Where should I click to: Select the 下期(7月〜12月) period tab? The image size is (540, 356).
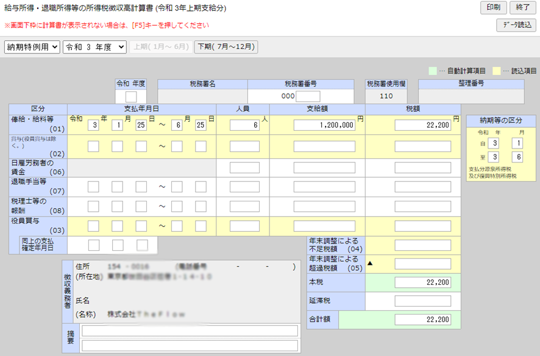pyautogui.click(x=226, y=47)
